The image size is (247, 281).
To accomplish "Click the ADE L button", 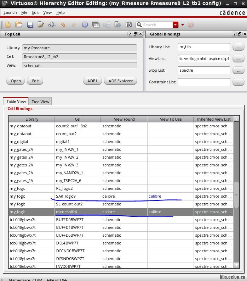I will 93,81.
